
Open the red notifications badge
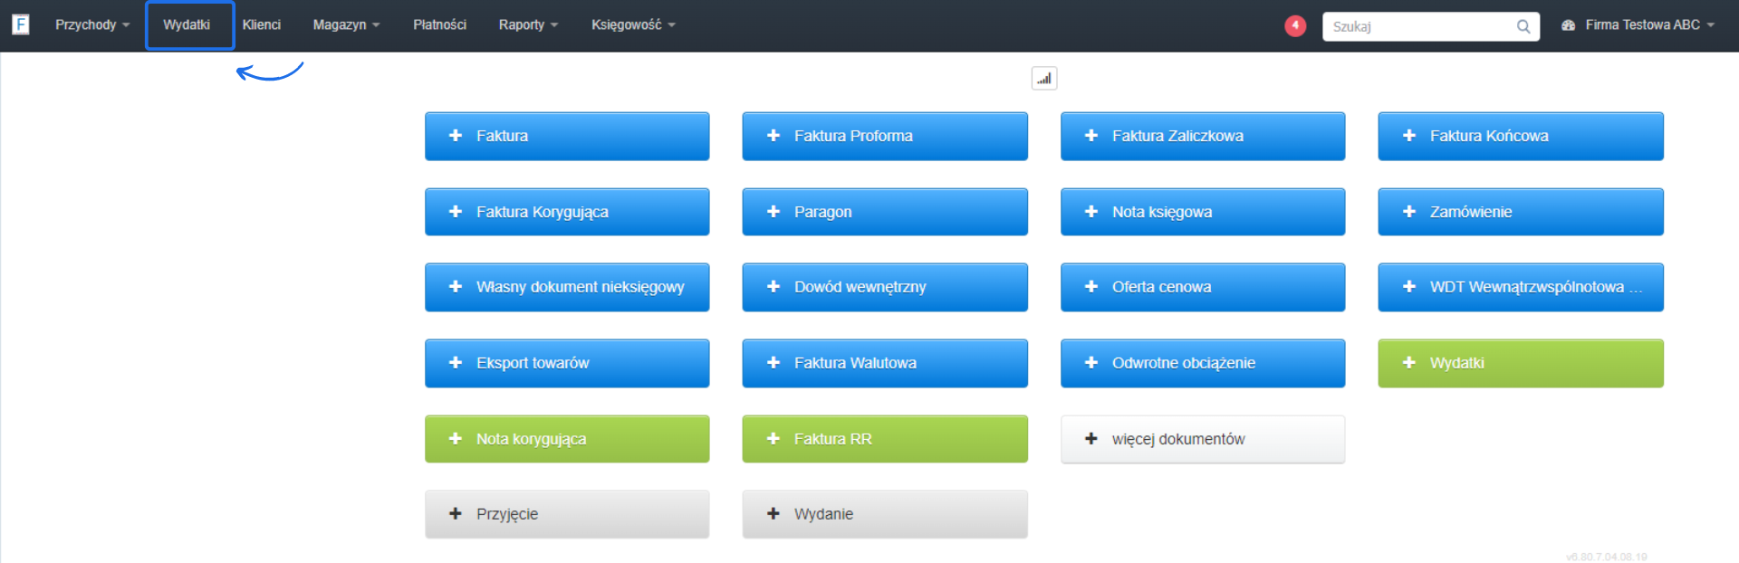pos(1295,25)
